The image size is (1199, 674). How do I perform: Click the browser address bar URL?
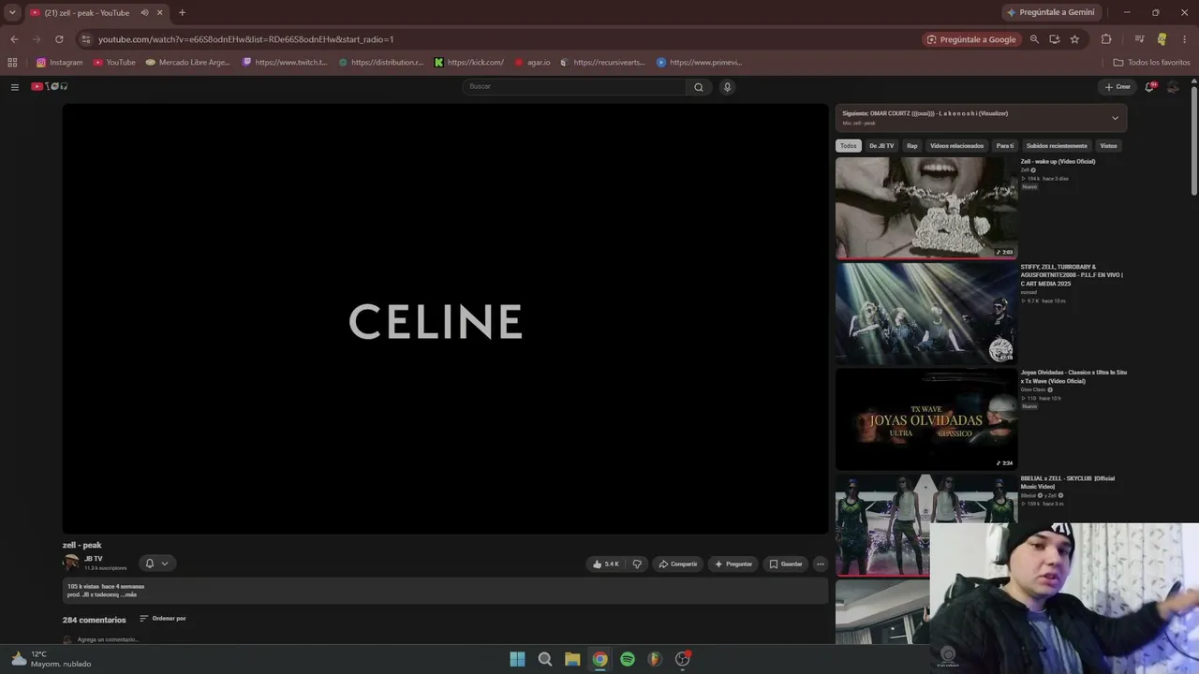pos(245,39)
